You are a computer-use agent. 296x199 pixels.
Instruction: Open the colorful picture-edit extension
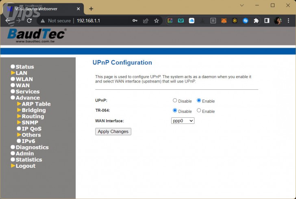[x=170, y=21]
